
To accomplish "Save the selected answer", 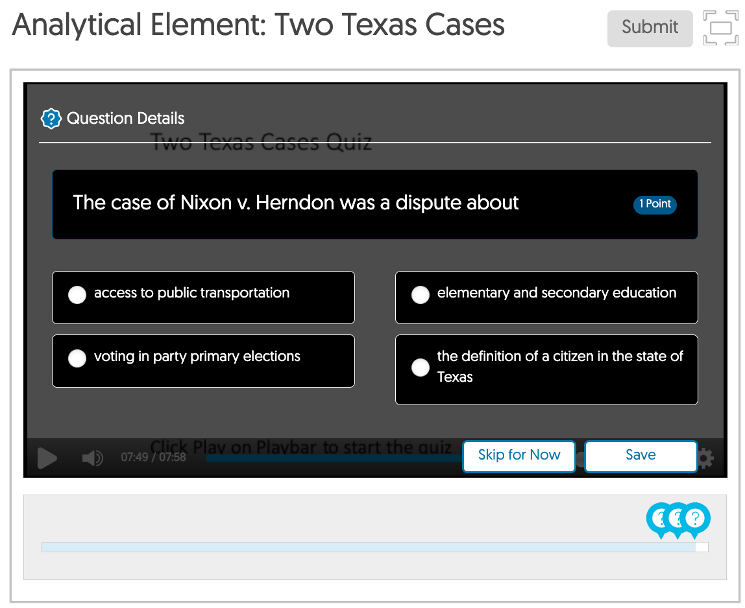I will (641, 456).
